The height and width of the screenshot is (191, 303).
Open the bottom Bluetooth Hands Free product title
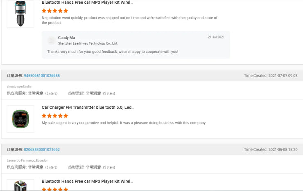[87, 181]
